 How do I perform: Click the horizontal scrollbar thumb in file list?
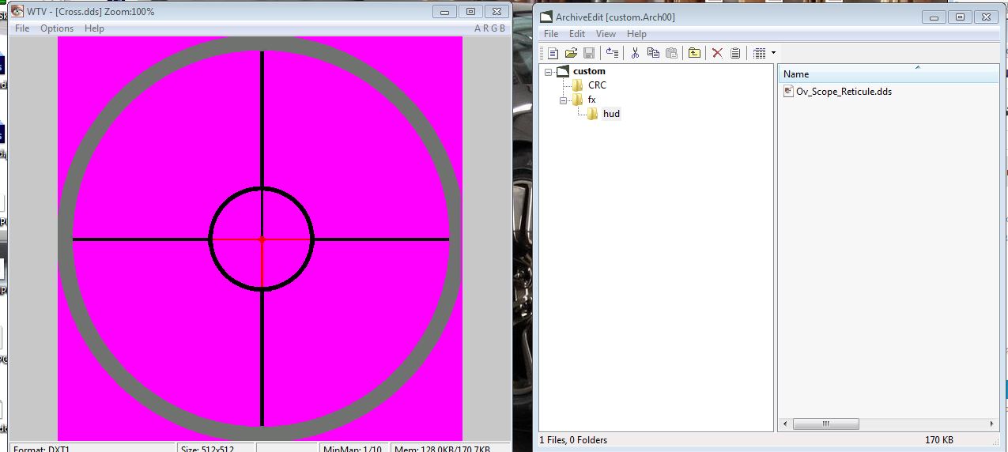tap(825, 424)
